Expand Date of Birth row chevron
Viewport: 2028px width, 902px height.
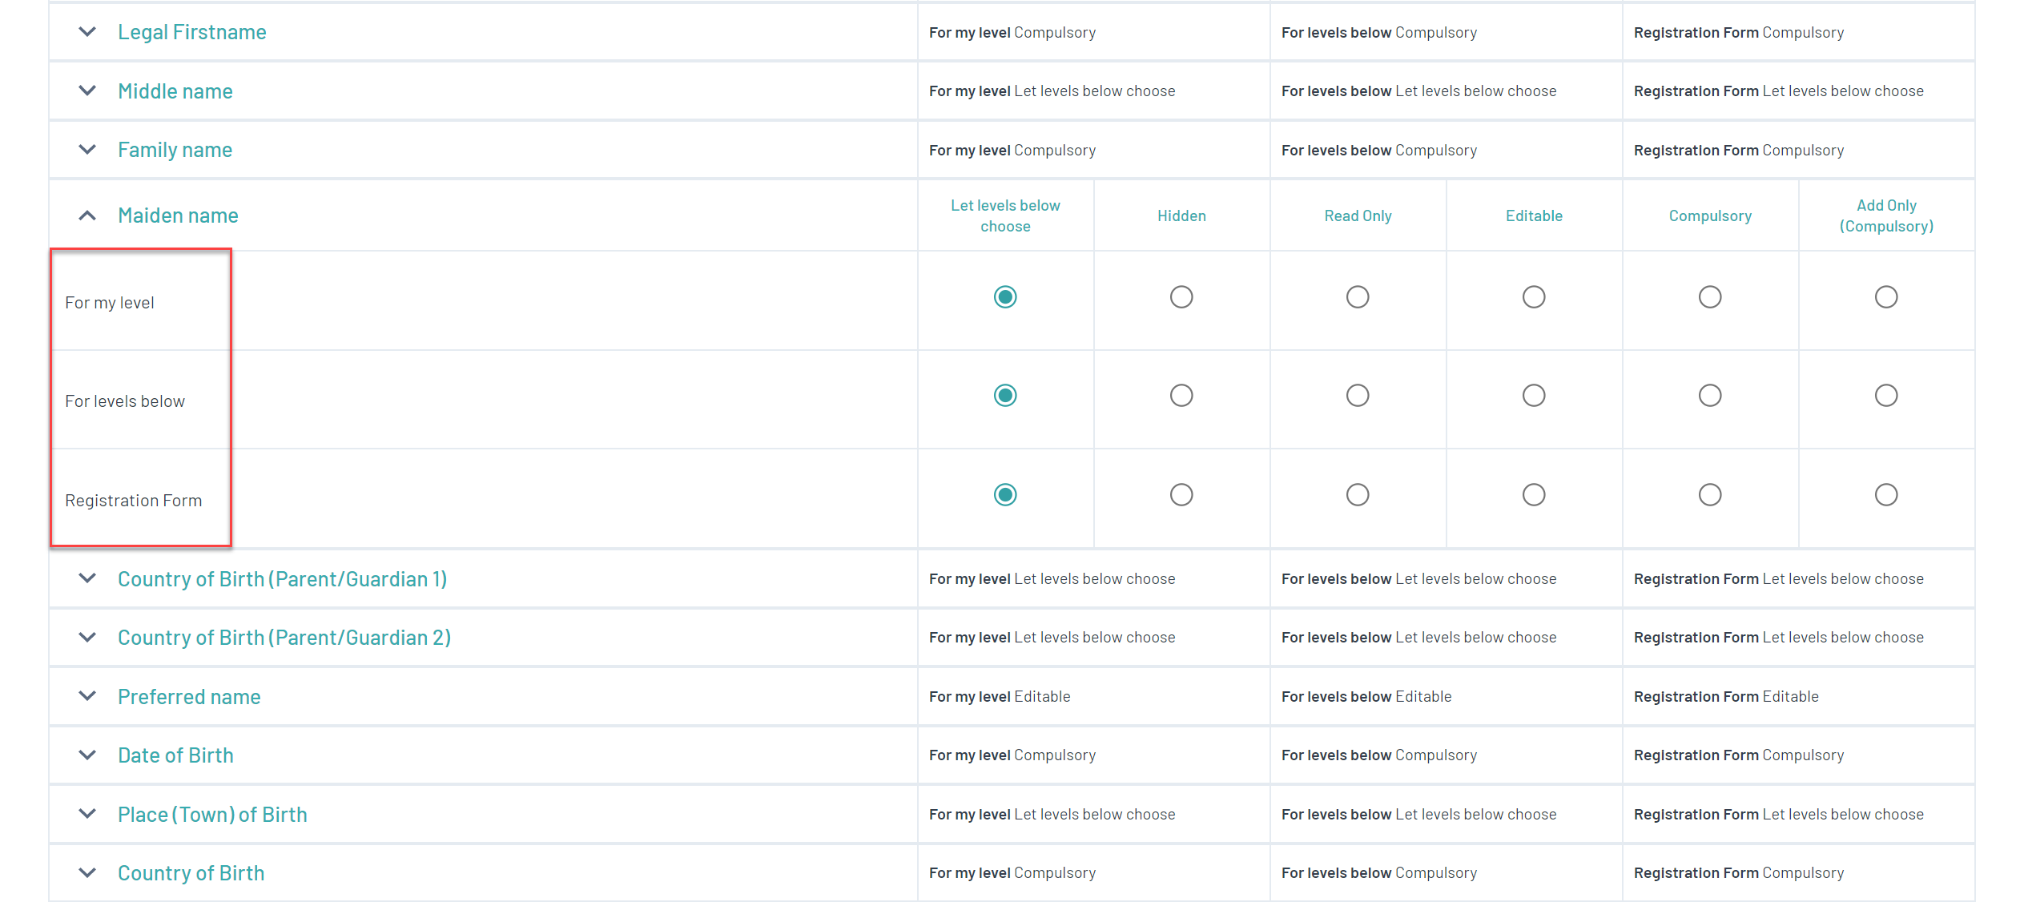(x=87, y=755)
